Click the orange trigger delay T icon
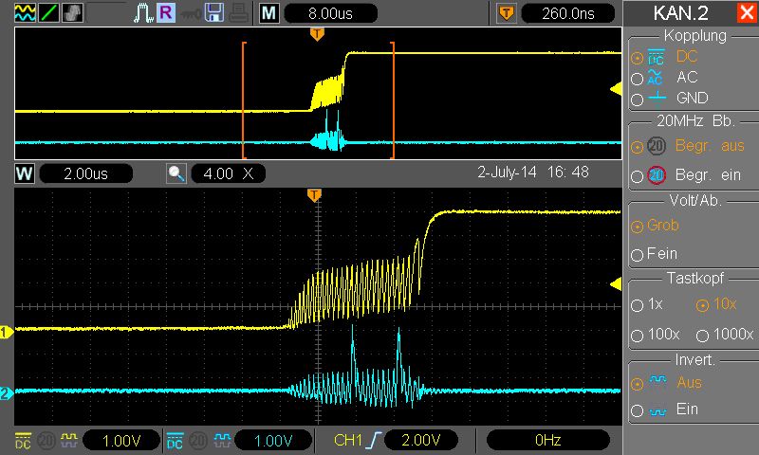Viewport: 759px width, 455px height. (507, 13)
